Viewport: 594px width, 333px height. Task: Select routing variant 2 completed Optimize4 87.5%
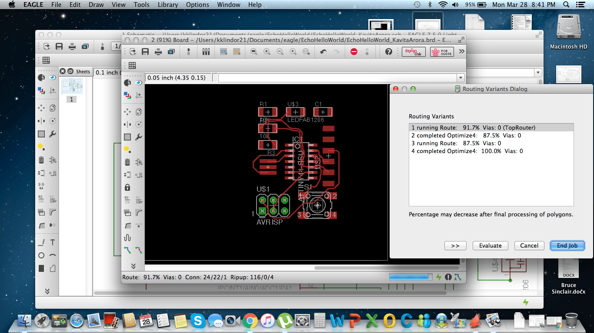[x=491, y=135]
